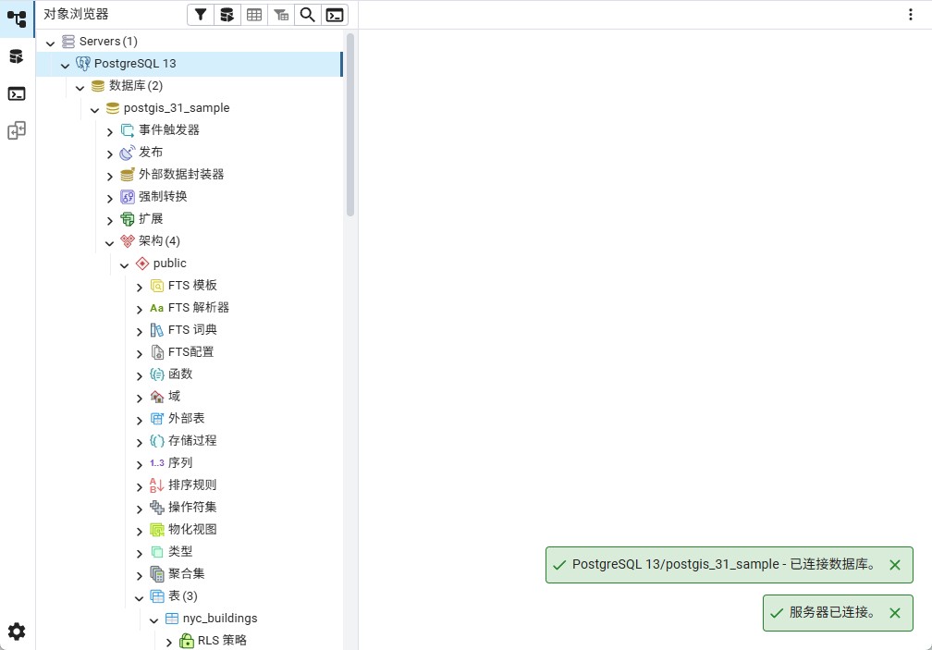Screen dimensions: 932x650
Task: Expand the 事件触发器 node
Action: click(110, 131)
